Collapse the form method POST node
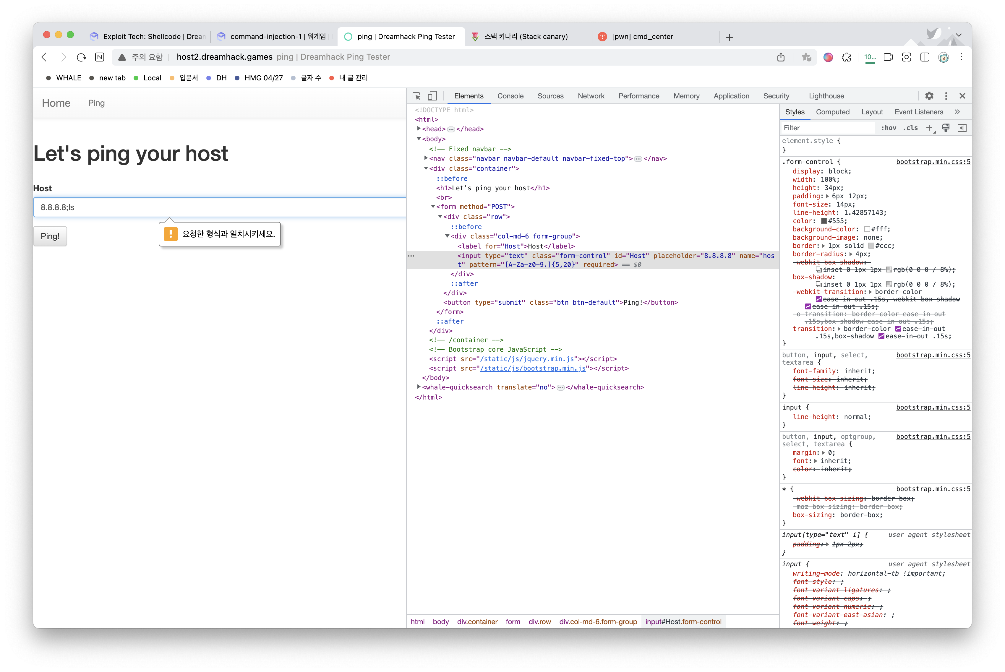 [433, 207]
